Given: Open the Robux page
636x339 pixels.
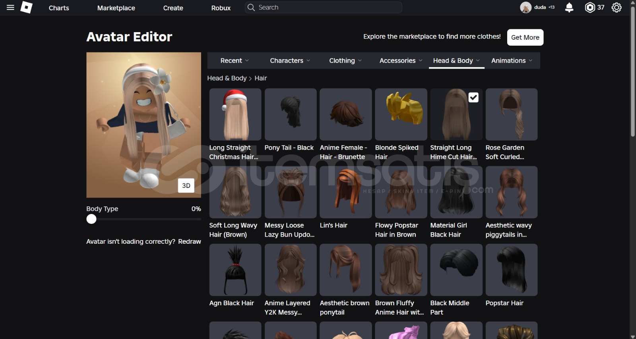Looking at the screenshot, I should (221, 8).
